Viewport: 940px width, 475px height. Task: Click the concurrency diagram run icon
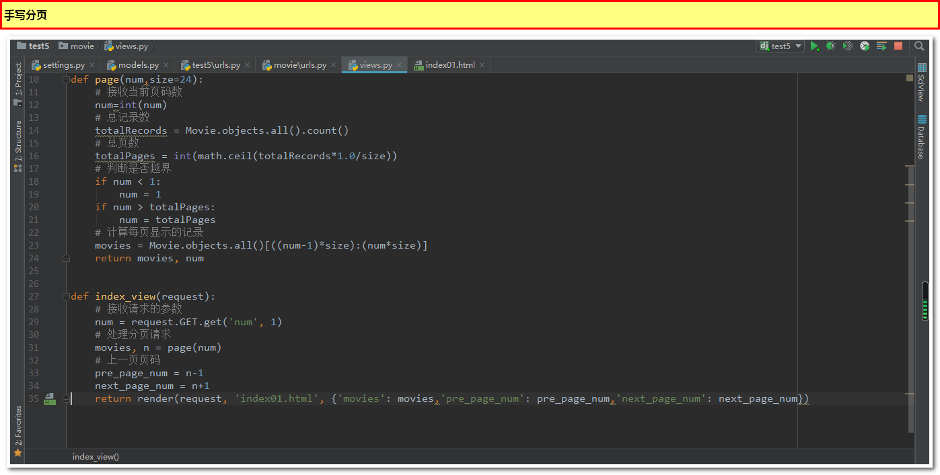[881, 46]
